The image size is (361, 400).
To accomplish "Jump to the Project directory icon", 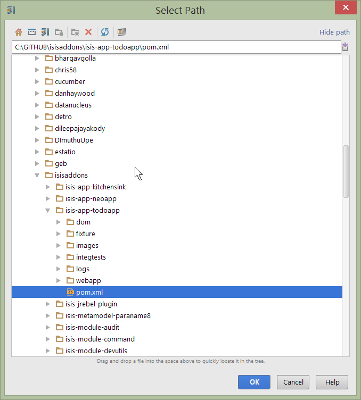I will 45,32.
